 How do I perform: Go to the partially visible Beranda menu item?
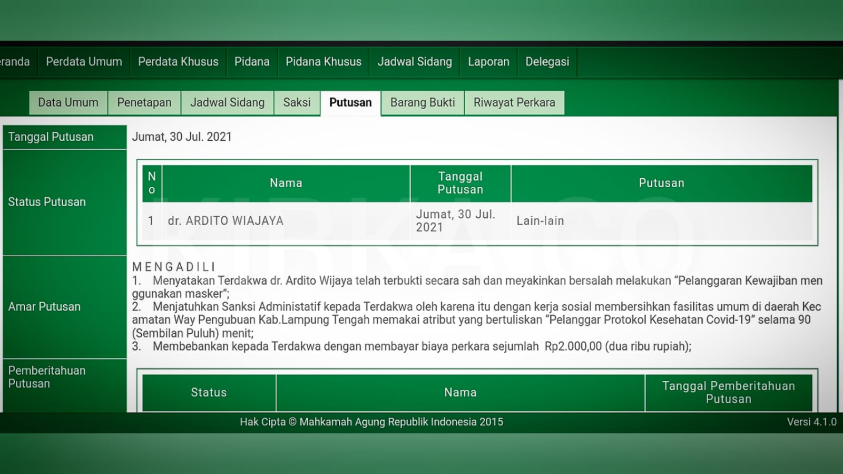click(15, 62)
